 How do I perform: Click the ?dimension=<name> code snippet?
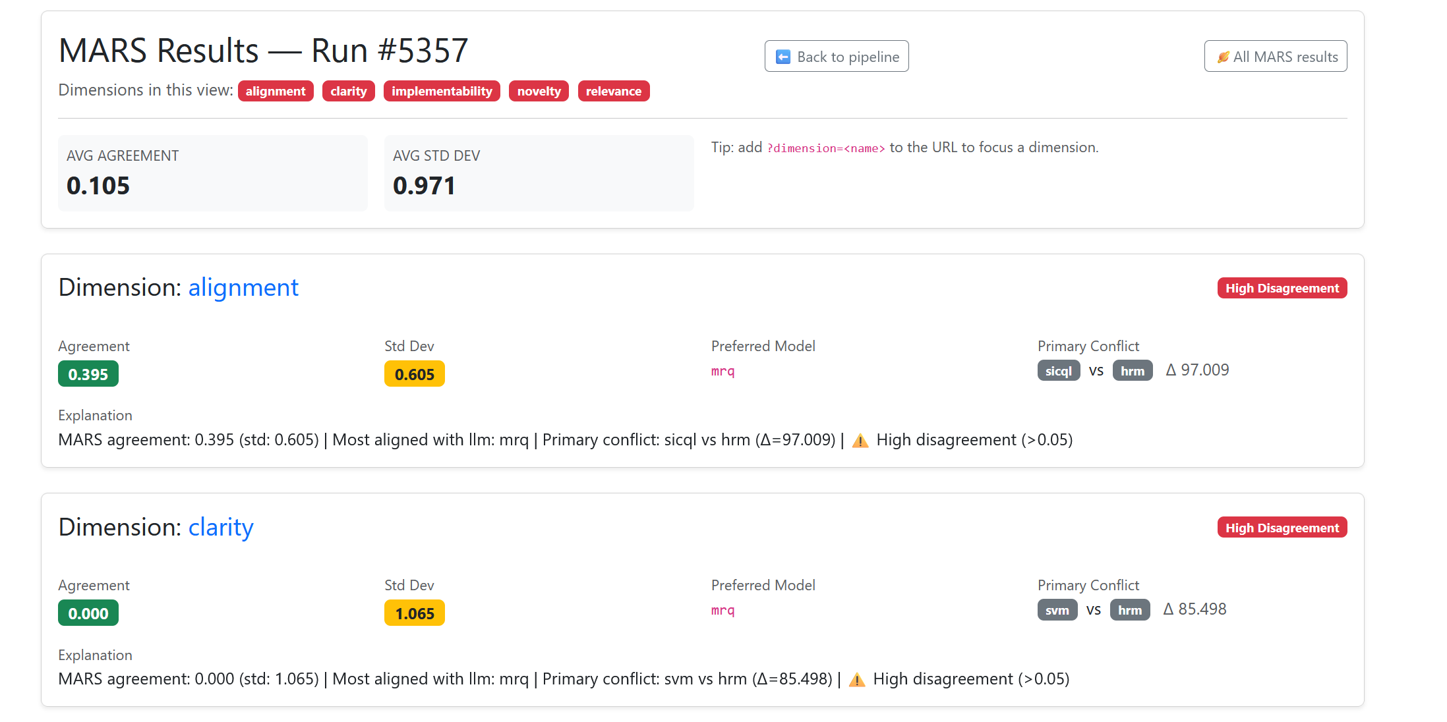point(825,148)
